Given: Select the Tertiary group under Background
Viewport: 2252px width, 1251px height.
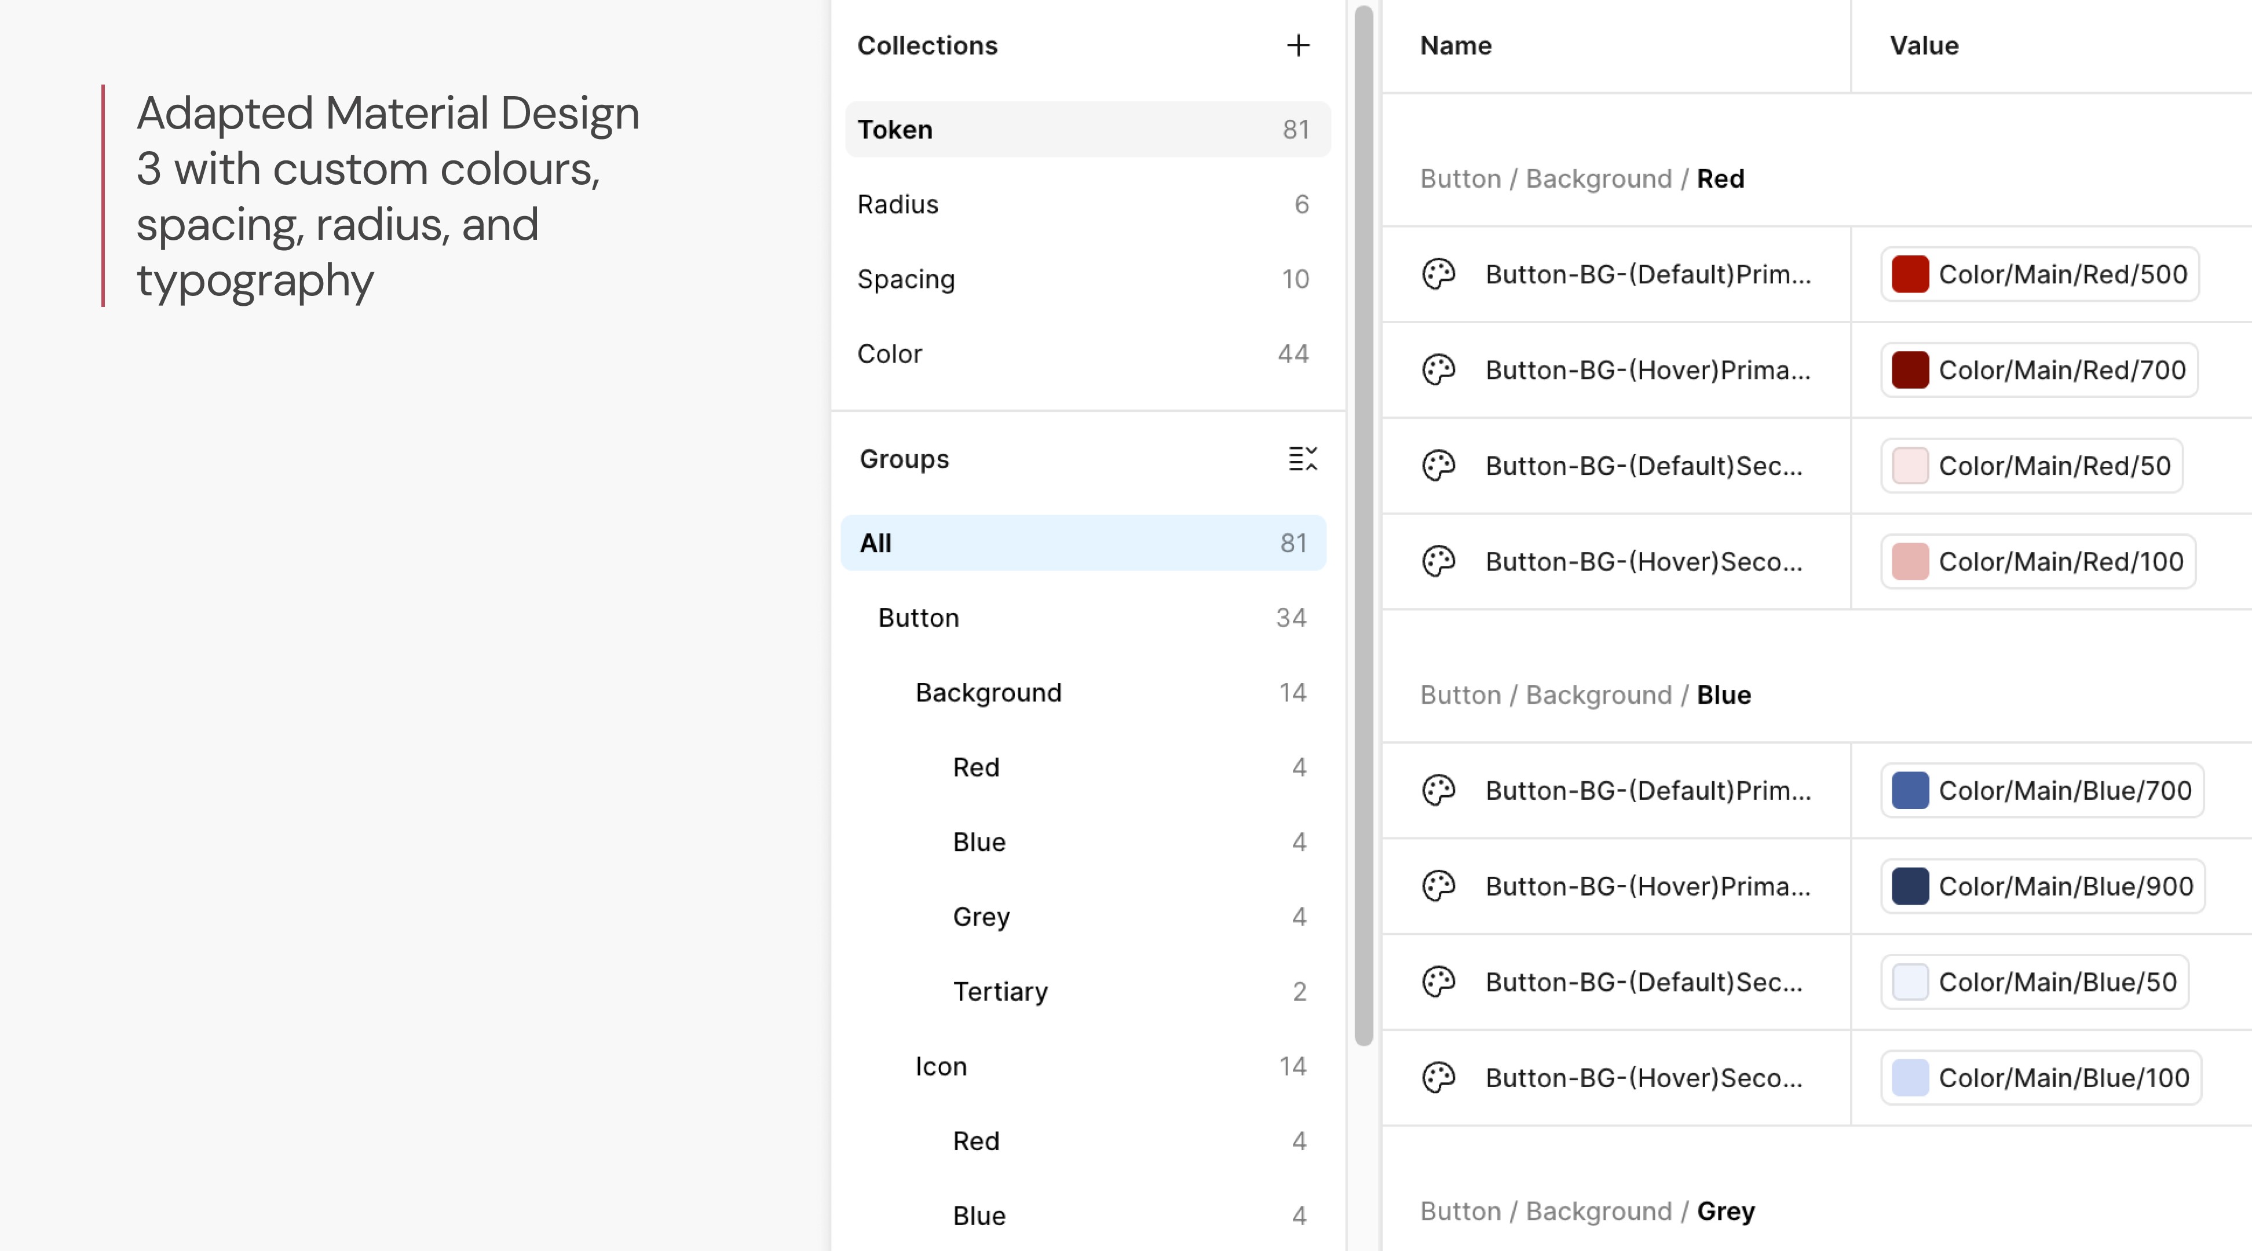Looking at the screenshot, I should pos(1000,992).
